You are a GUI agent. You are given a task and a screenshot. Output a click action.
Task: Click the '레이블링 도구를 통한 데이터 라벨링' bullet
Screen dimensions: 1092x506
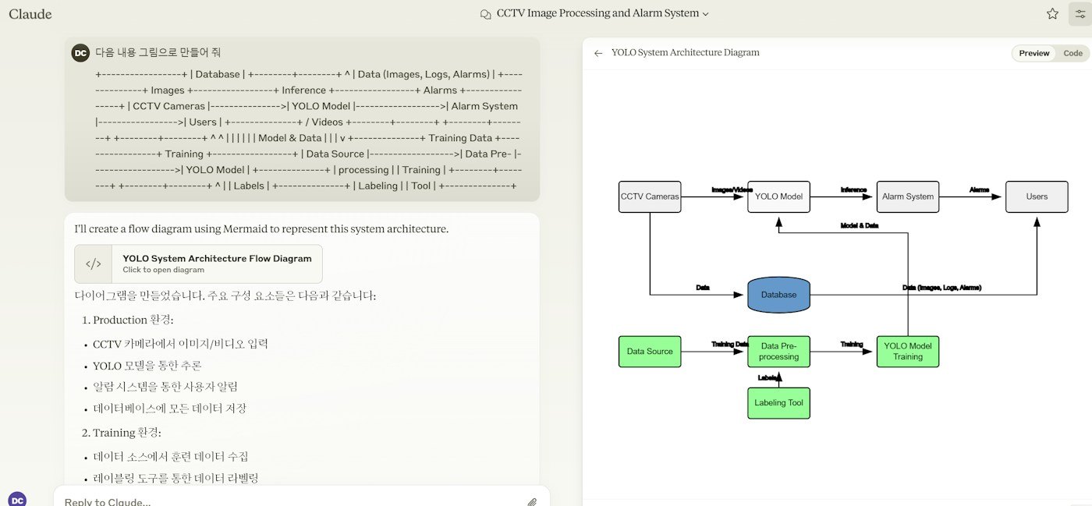(175, 478)
